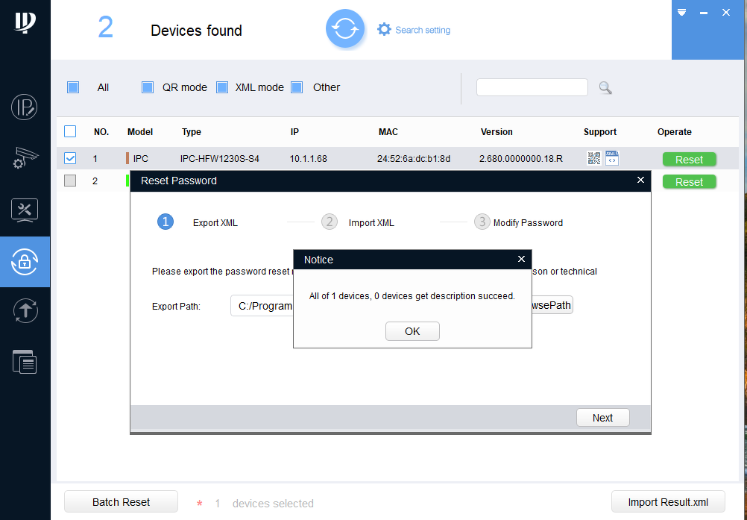Click Next in Reset Password dialog
Screen dimensions: 747x520
click(602, 418)
